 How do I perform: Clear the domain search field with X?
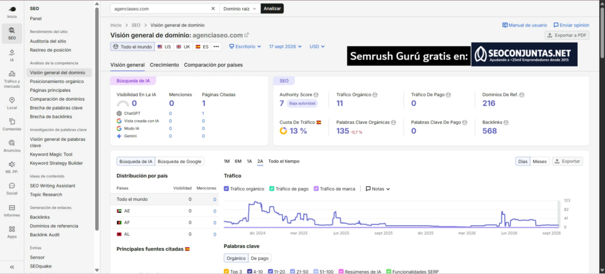[x=213, y=8]
